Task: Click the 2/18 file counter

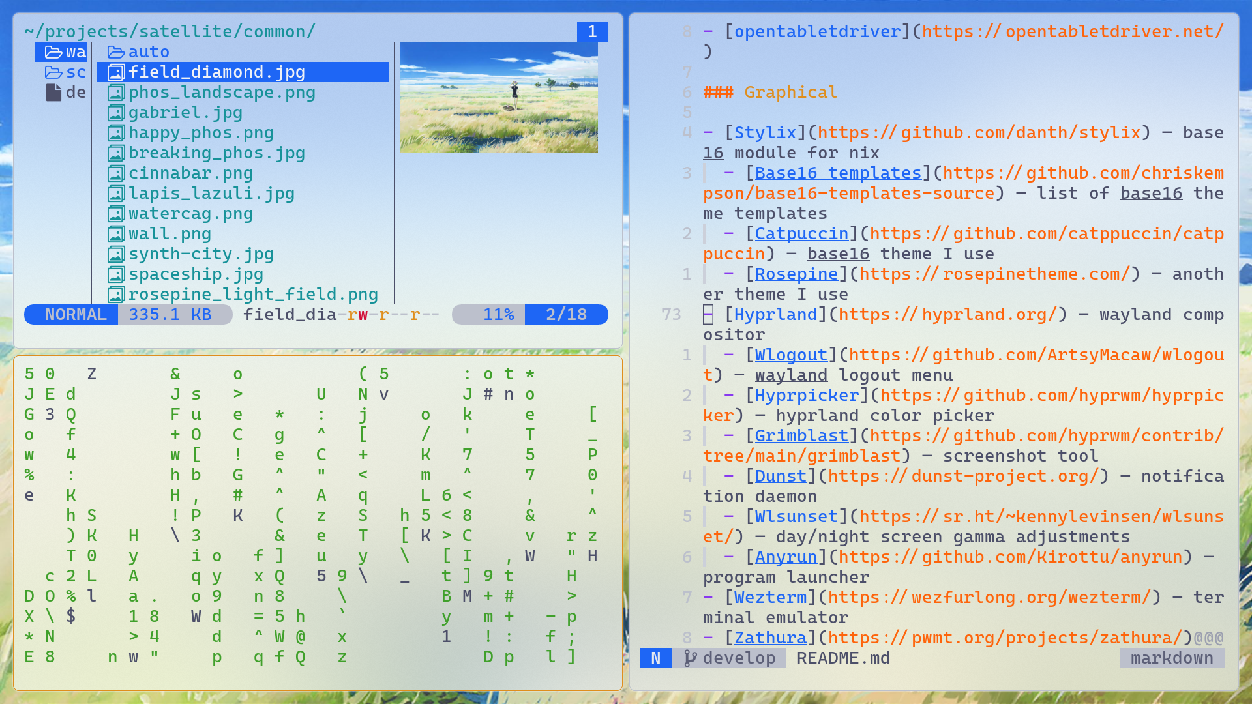Action: click(x=566, y=315)
